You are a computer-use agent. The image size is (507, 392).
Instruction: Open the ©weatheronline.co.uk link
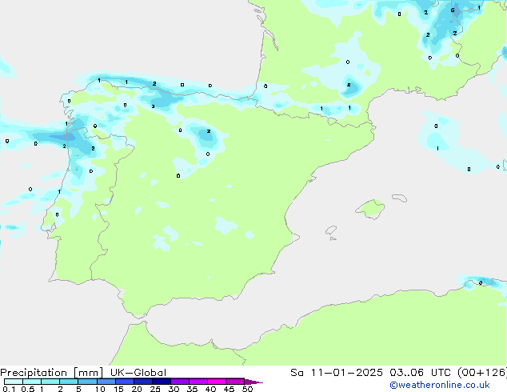pyautogui.click(x=440, y=385)
